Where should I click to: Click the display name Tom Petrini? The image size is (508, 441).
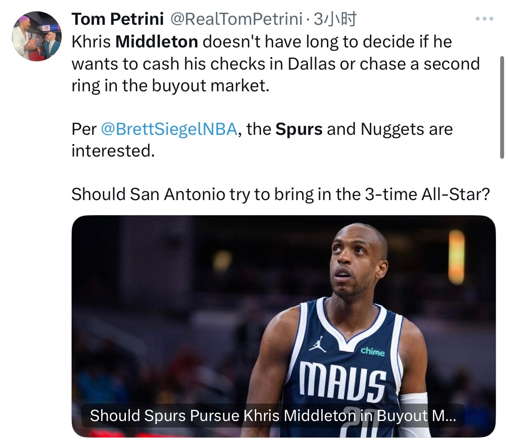[x=117, y=19]
